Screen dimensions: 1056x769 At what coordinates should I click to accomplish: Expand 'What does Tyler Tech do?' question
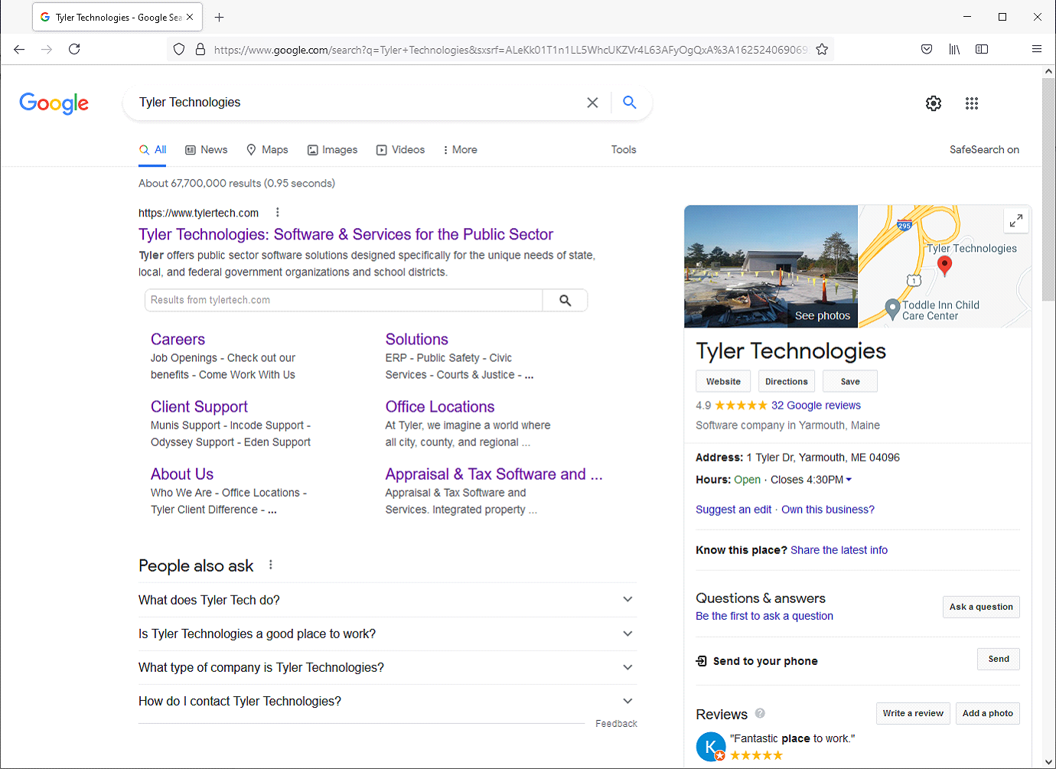387,600
